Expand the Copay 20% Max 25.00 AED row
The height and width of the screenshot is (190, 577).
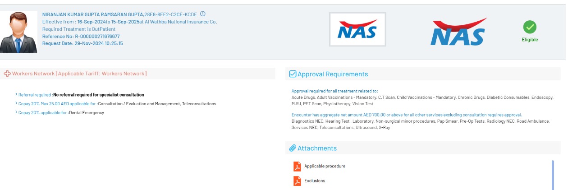tap(16, 104)
